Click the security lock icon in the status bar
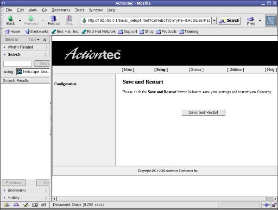Screen dimensions: 278x210 pyautogui.click(x=274, y=205)
